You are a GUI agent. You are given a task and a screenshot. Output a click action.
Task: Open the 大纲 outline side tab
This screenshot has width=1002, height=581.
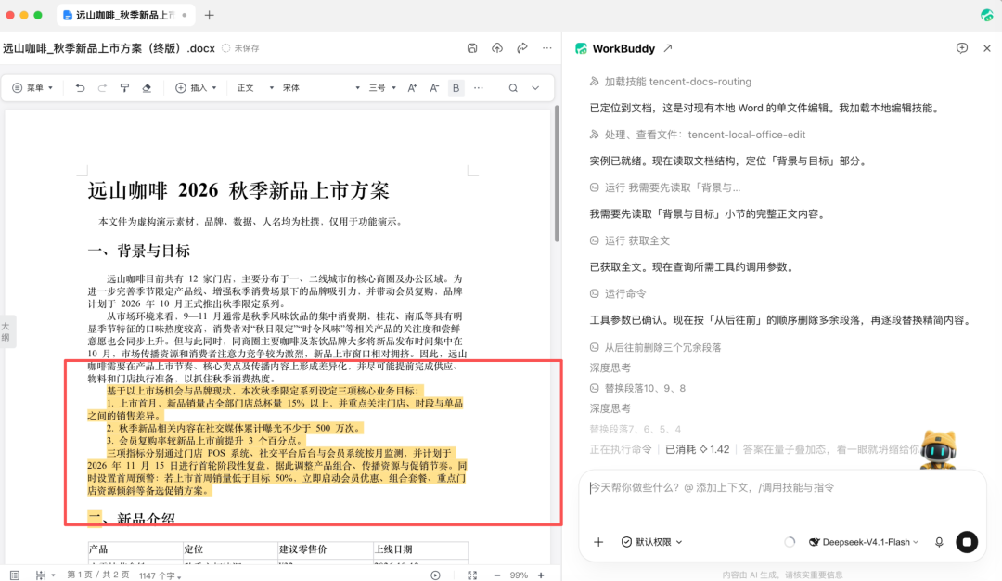click(x=6, y=331)
